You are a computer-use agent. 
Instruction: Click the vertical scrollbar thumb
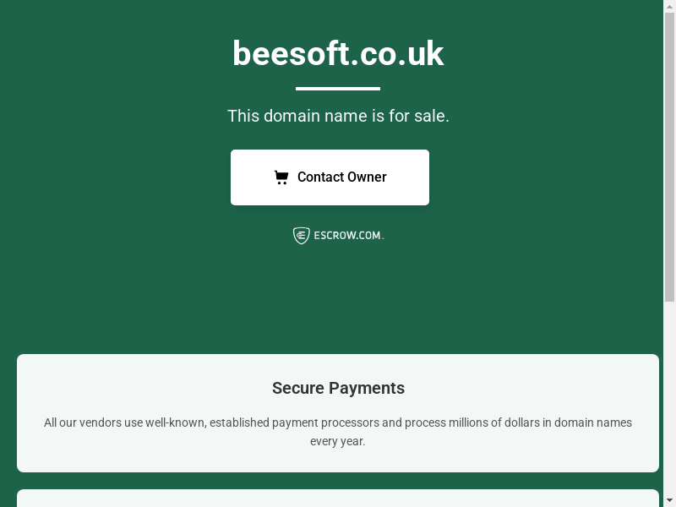coord(669,152)
